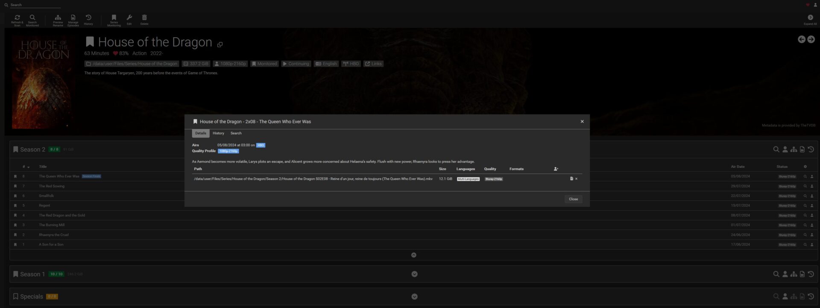Viewport: 820px width, 308px height.
Task: Preview rename for Season 2
Action: 794,150
